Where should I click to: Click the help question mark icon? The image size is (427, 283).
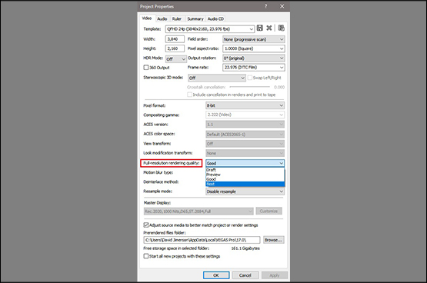pyautogui.click(x=265, y=6)
